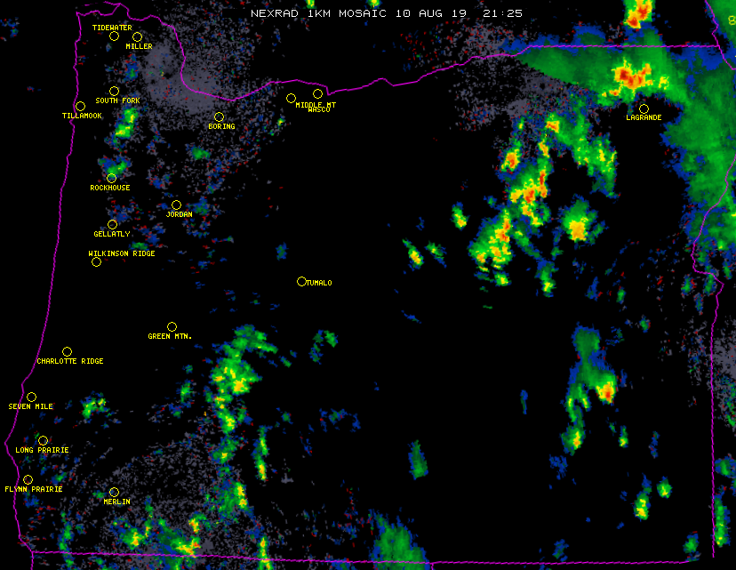Select the Middle Mt station marker
The height and width of the screenshot is (570, 736).
(x=291, y=99)
